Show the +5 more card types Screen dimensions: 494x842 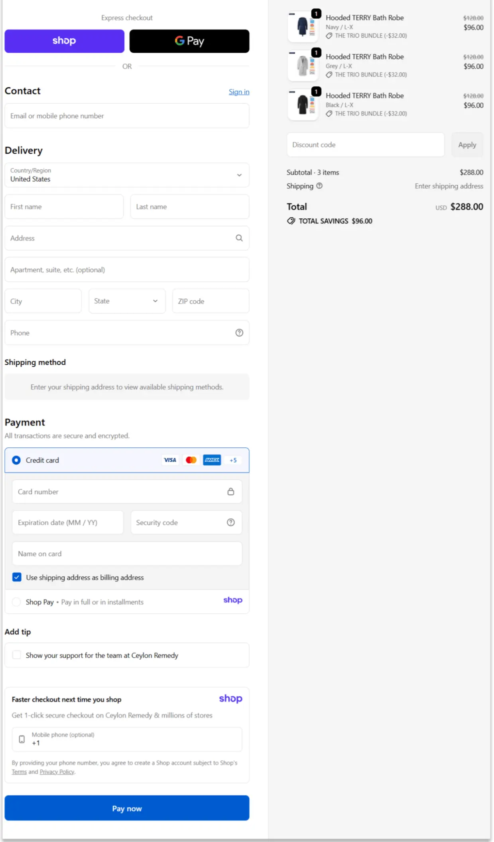[233, 460]
